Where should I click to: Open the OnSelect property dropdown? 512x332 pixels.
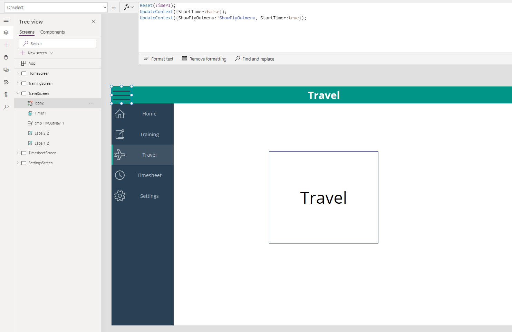click(105, 7)
